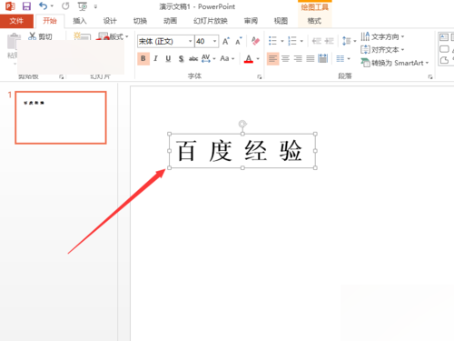Increase font size with larger A icon
The image size is (454, 341).
point(226,41)
